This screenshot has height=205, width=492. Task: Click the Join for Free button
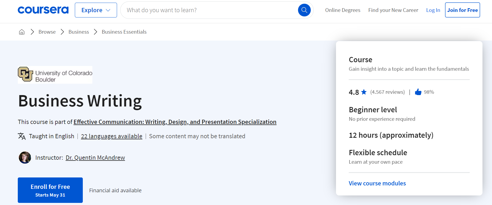(462, 10)
